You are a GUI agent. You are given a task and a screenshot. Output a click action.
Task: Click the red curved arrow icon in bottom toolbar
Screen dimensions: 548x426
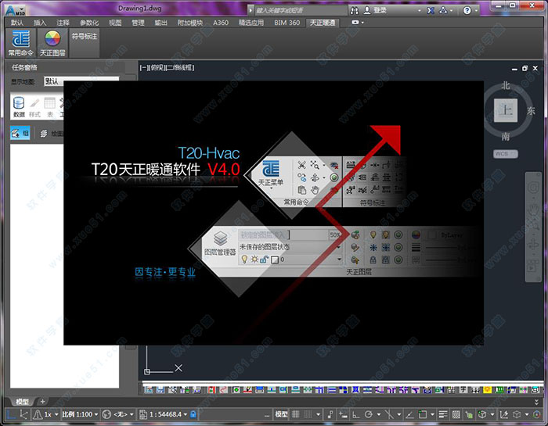[x=222, y=390]
